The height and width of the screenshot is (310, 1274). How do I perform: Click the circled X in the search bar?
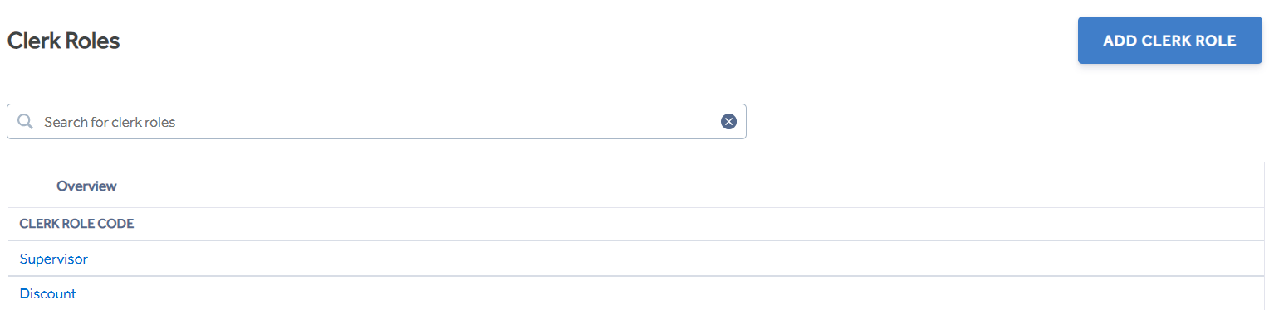(x=728, y=122)
